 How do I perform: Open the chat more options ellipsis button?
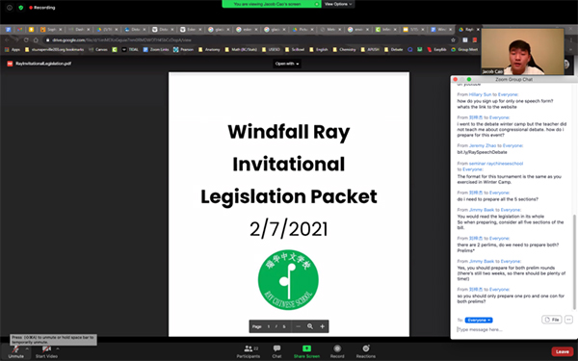click(568, 320)
